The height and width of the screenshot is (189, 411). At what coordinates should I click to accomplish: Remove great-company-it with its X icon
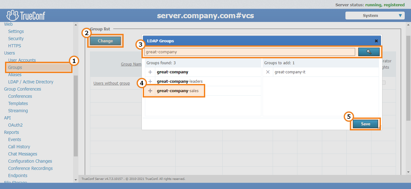pyautogui.click(x=268, y=72)
